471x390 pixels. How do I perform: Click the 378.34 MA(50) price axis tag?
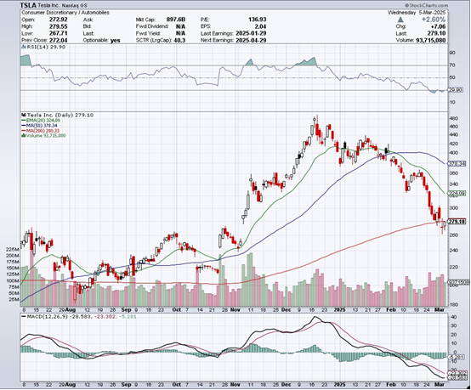[x=457, y=164]
